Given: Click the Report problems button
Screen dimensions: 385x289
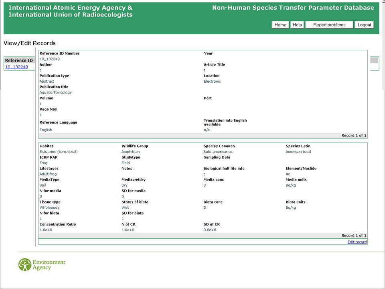Looking at the screenshot, I should tap(329, 25).
